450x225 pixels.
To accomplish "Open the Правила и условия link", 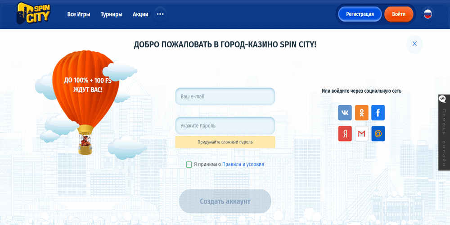I will [x=243, y=164].
